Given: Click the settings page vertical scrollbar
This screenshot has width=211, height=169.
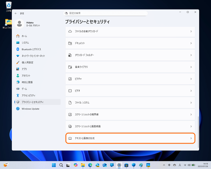Looking at the screenshot, I should (198, 132).
